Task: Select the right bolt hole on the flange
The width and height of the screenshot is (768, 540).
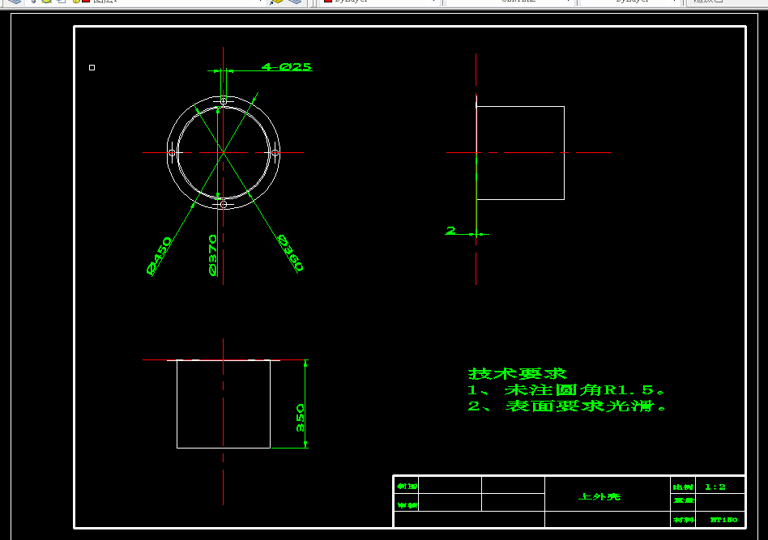Action: (x=275, y=153)
